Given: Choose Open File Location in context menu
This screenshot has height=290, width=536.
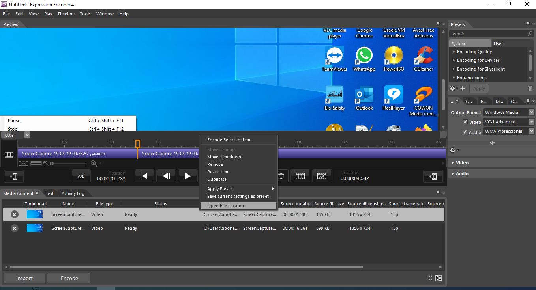Looking at the screenshot, I should tap(238, 206).
